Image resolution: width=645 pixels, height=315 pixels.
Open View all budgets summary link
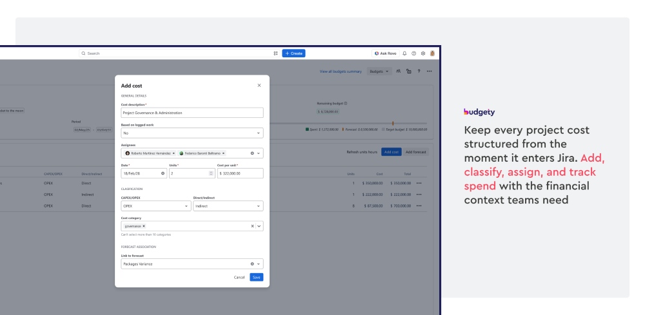pyautogui.click(x=341, y=72)
